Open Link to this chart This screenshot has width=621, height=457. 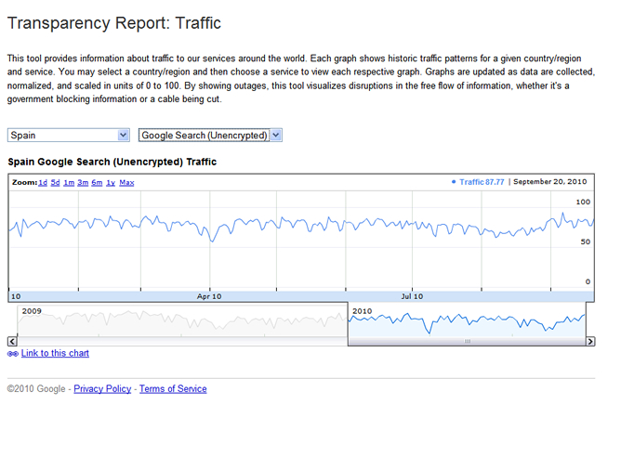(55, 353)
